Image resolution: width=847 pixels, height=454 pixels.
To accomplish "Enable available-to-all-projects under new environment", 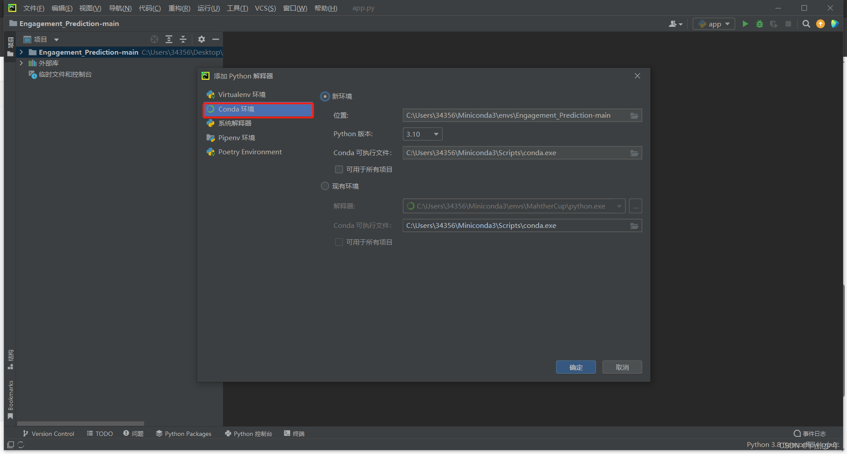I will (x=339, y=169).
